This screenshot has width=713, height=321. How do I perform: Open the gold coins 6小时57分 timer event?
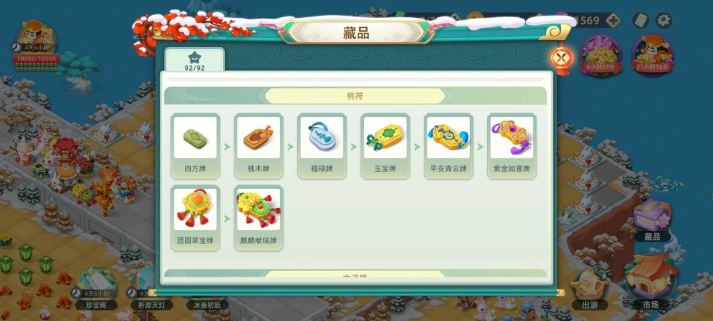pos(601,55)
